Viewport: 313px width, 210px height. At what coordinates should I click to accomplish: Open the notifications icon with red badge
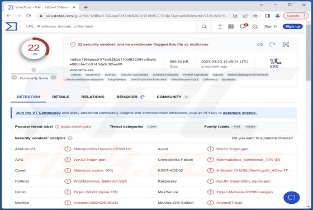(x=244, y=26)
